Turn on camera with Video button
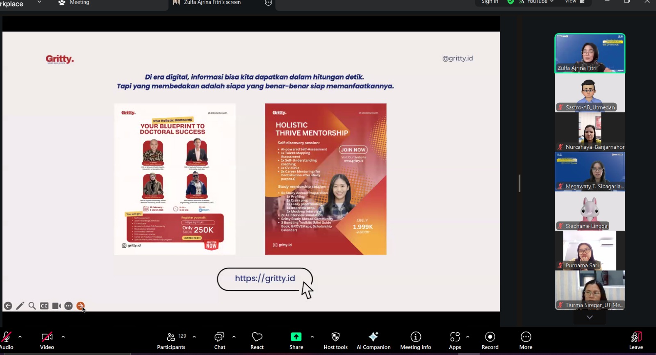The height and width of the screenshot is (355, 656). pos(47,340)
